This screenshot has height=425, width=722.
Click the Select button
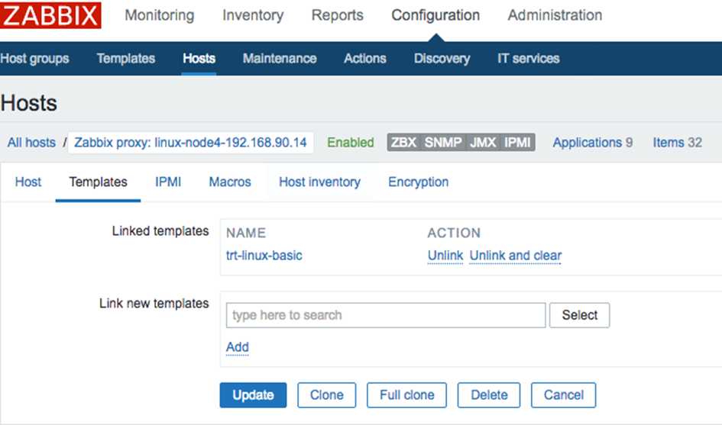579,315
